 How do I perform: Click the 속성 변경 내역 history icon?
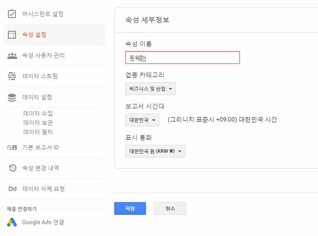tap(12, 168)
